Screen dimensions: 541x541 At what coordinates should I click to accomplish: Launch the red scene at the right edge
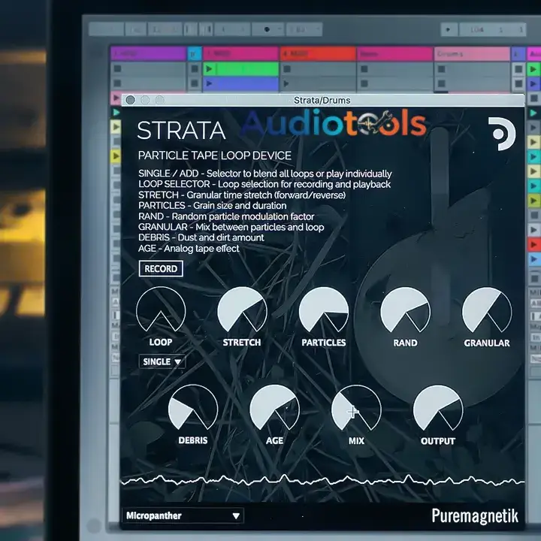click(x=533, y=245)
